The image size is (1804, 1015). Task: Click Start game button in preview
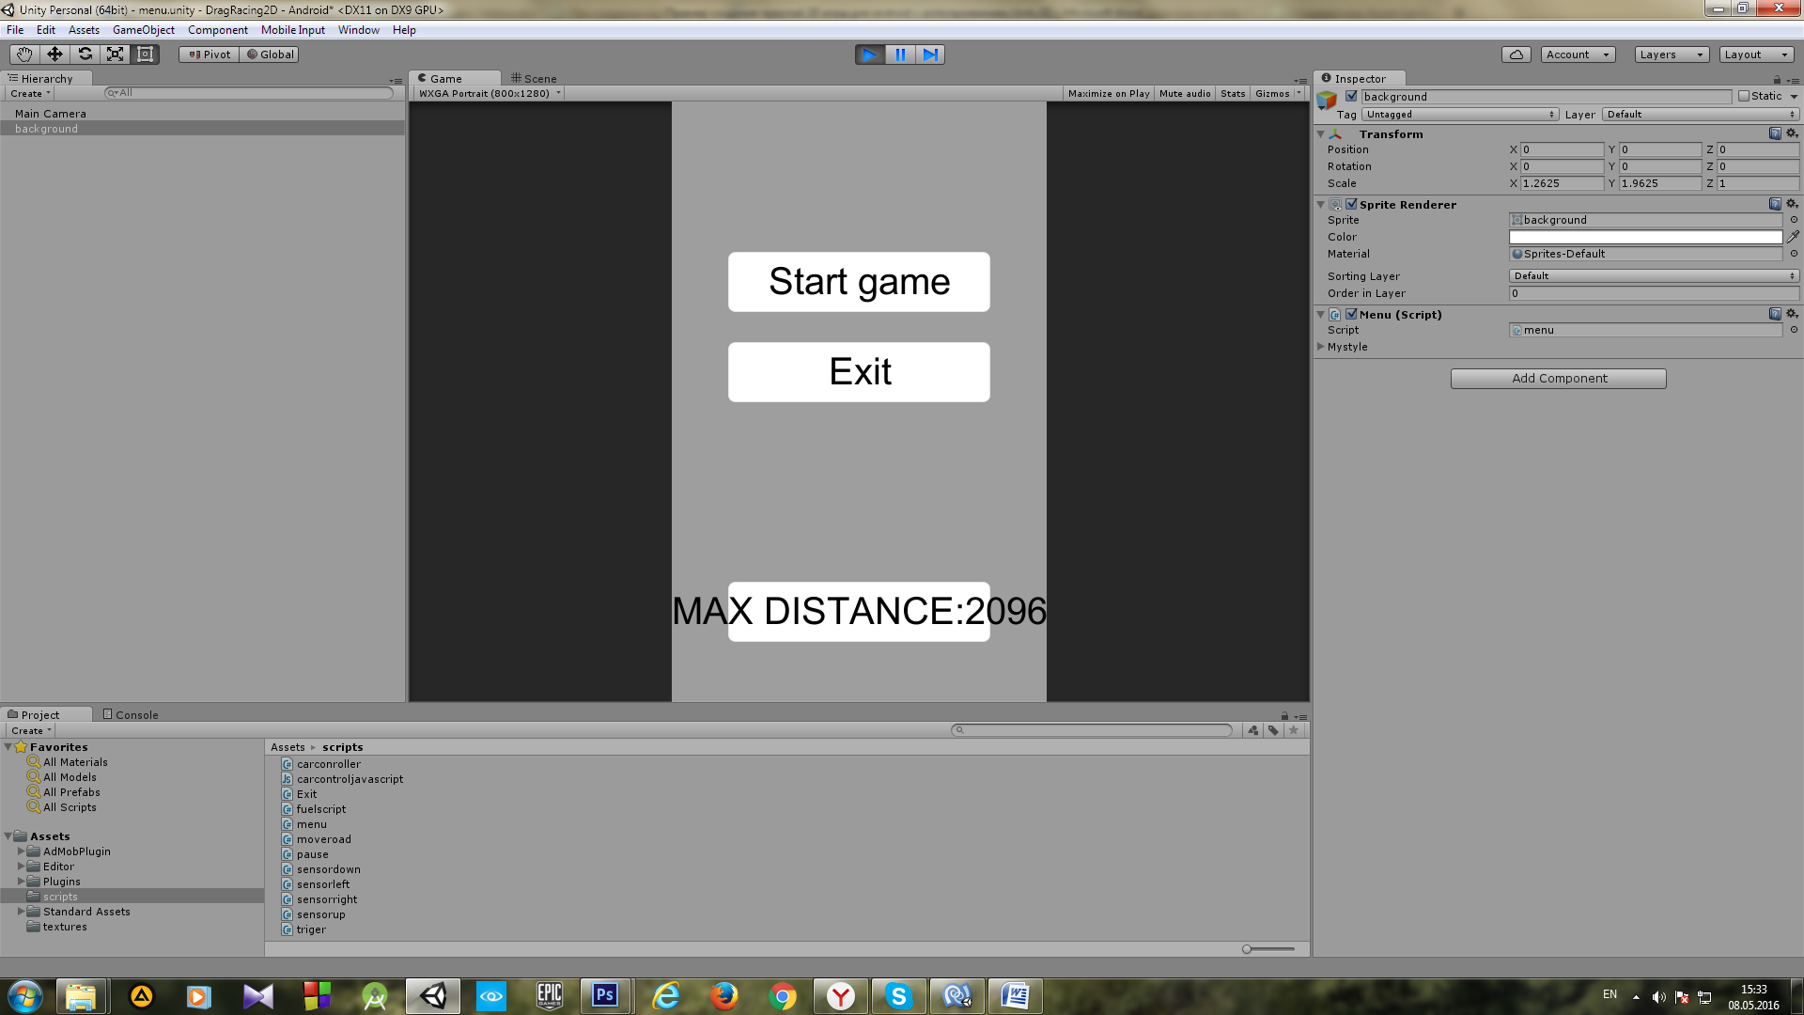859,281
